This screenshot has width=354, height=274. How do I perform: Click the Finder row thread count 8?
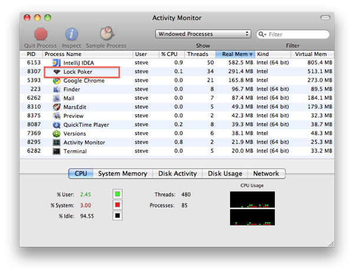212,89
